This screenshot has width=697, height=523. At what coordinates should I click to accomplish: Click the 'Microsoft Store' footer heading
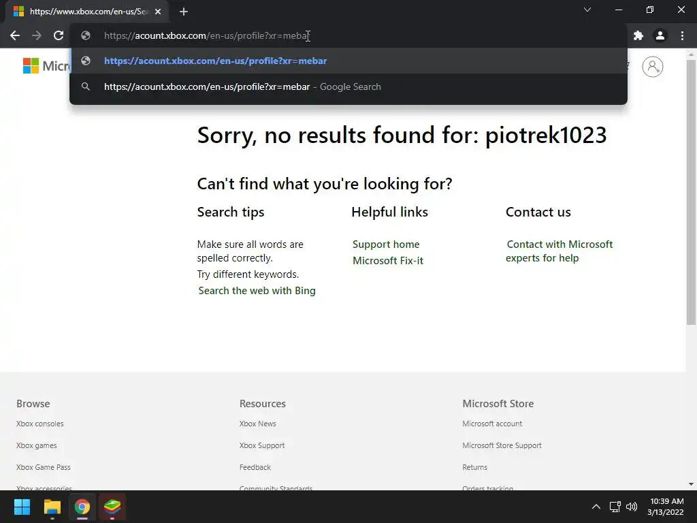click(498, 404)
